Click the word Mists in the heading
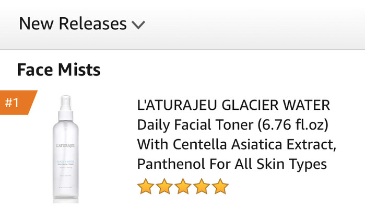 (79, 70)
